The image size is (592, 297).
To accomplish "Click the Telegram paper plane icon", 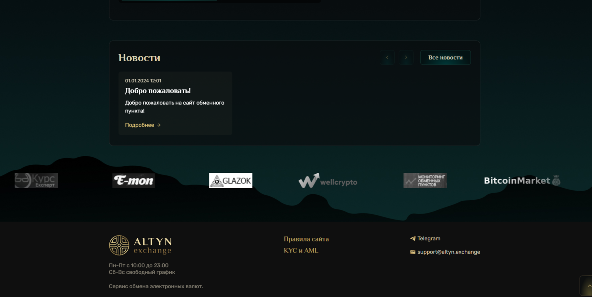I will point(413,238).
